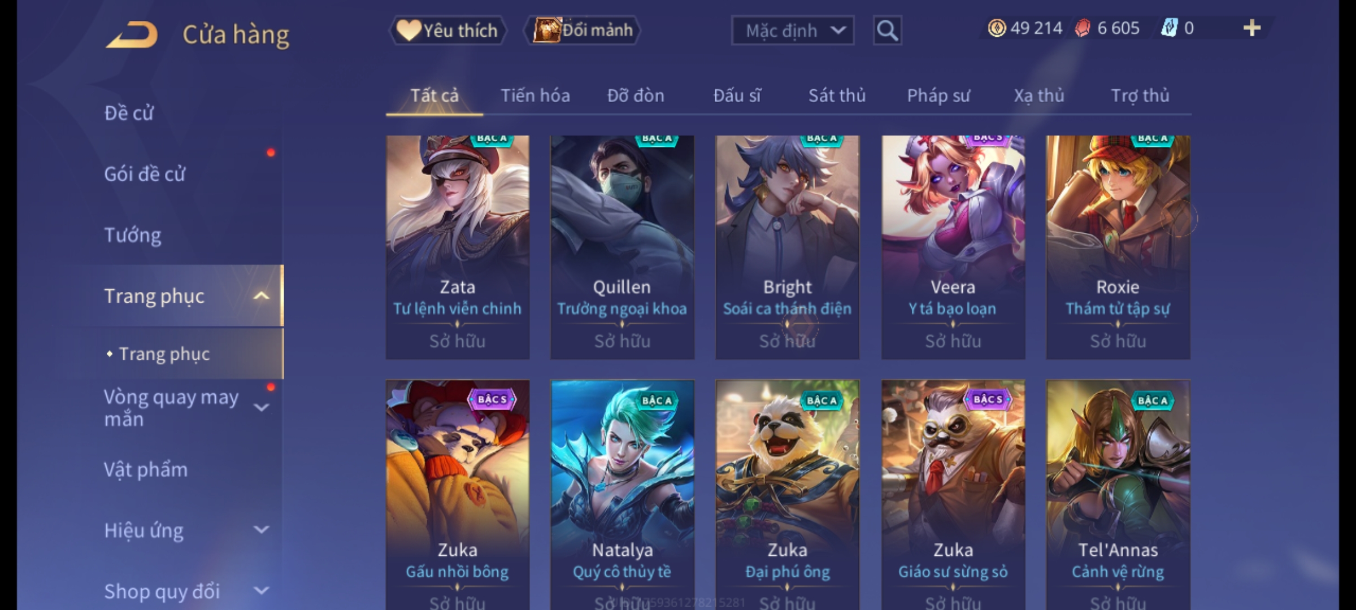
Task: Open the Mặc định sort dropdown
Action: [x=792, y=30]
